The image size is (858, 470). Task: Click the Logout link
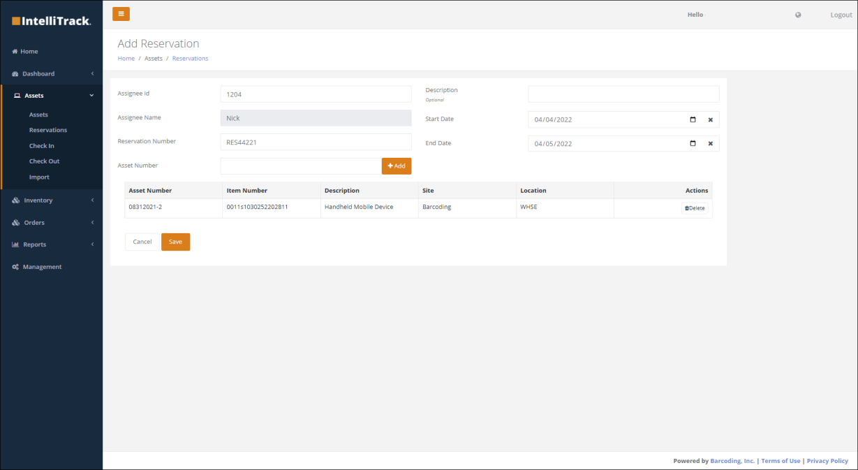tap(841, 15)
